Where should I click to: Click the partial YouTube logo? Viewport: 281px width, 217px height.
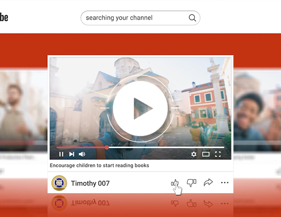[x=4, y=18]
